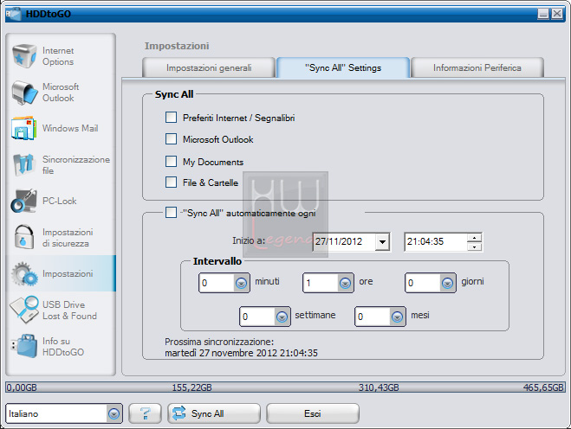Select the Sincronizzazione file icon

[x=24, y=164]
